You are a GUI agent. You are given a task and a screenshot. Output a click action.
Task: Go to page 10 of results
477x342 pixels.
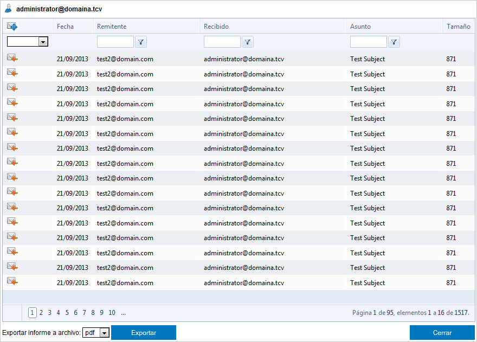pyautogui.click(x=112, y=313)
